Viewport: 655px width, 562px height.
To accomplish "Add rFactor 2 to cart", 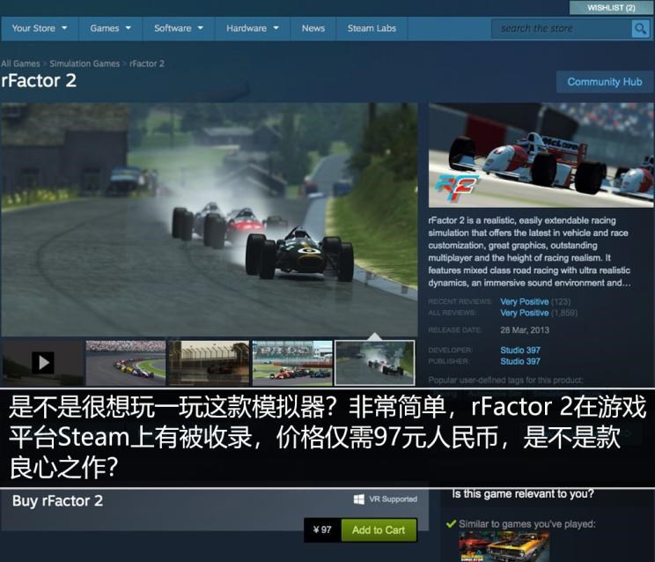I will coord(379,529).
